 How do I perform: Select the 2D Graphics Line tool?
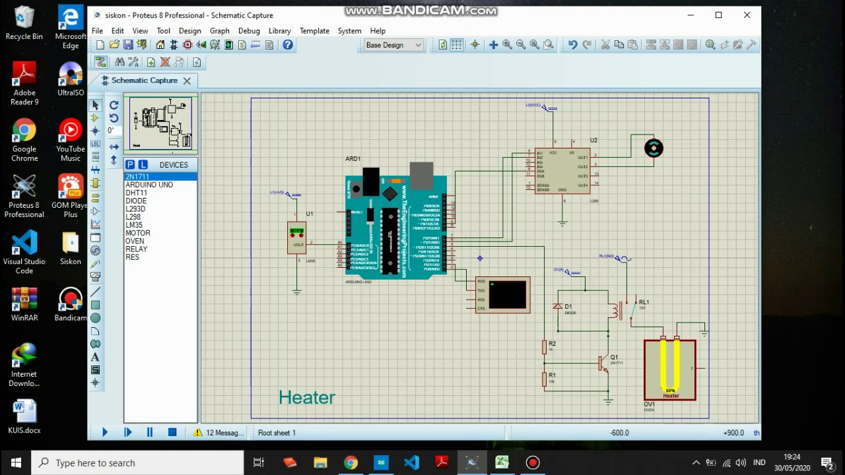tap(95, 292)
